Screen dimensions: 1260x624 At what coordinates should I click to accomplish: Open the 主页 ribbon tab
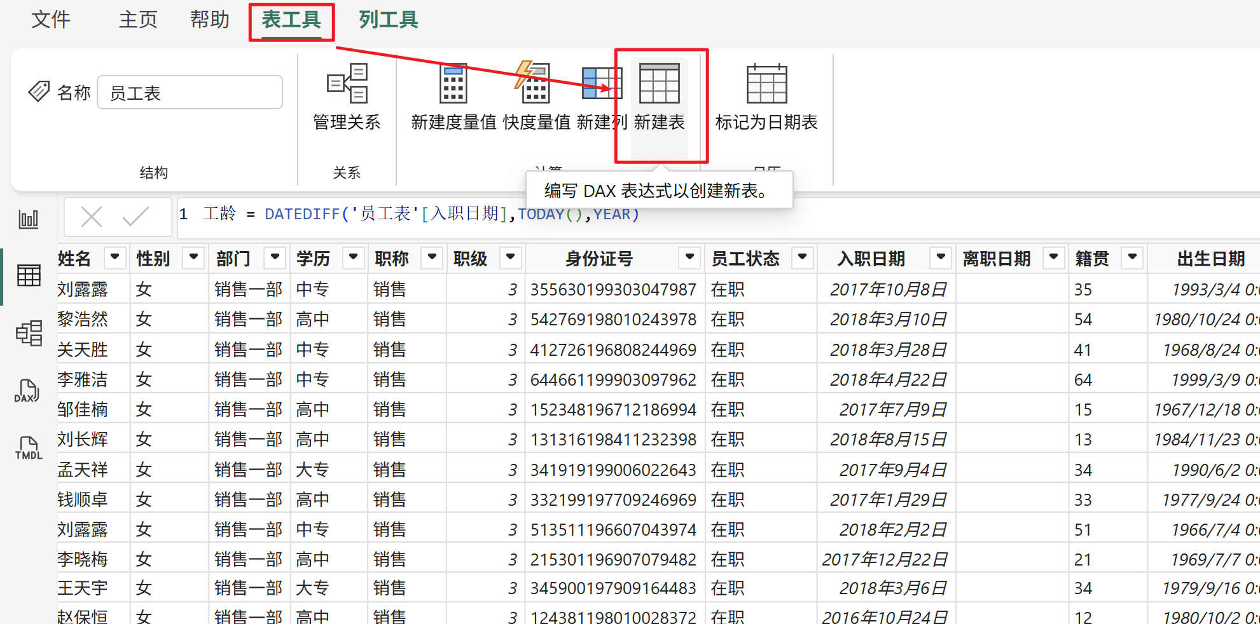tap(138, 20)
